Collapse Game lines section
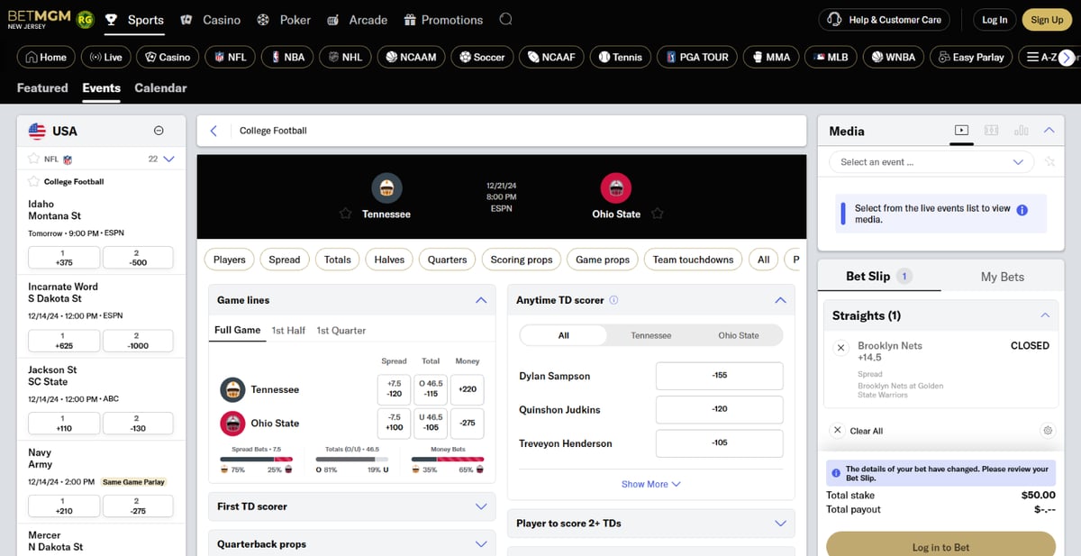 481,300
